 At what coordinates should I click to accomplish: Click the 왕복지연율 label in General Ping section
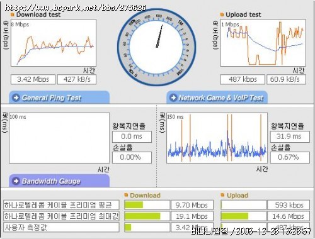tap(129, 126)
